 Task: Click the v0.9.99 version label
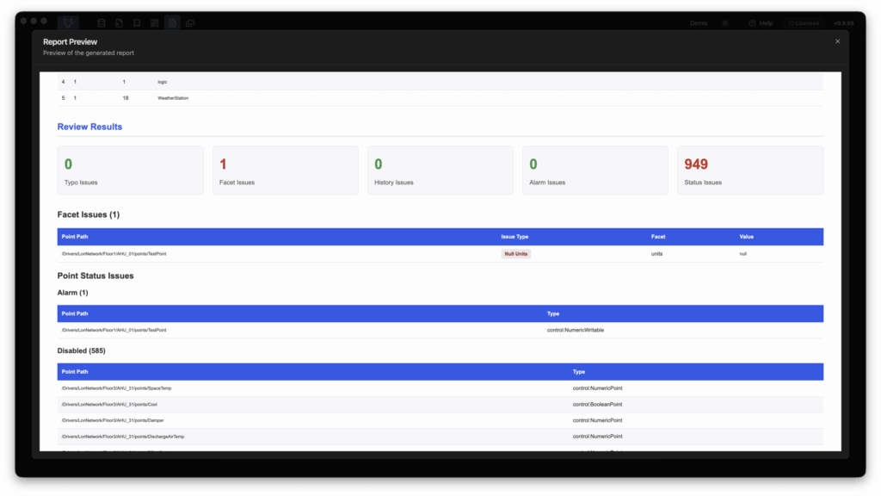(x=844, y=23)
